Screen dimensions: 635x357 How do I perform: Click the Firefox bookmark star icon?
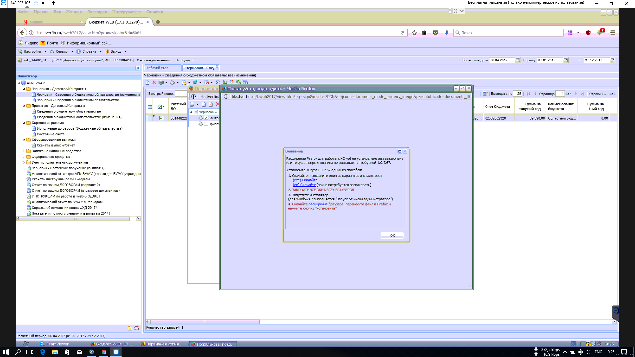click(414, 33)
